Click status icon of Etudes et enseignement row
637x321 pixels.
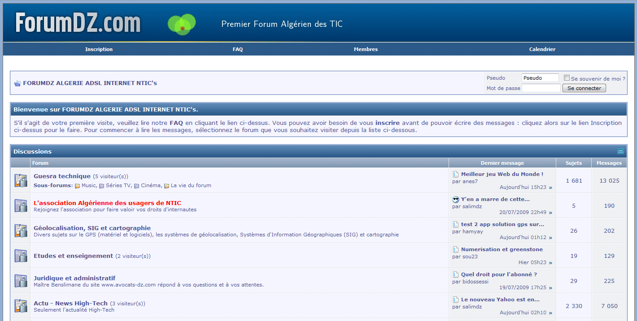(x=21, y=256)
